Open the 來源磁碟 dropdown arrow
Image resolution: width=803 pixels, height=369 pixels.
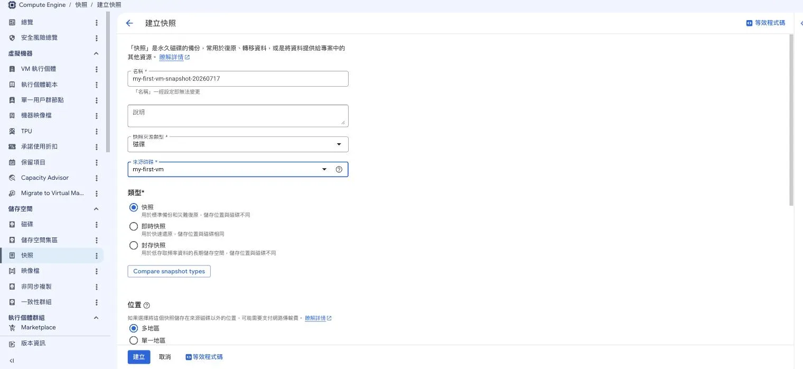pos(324,169)
